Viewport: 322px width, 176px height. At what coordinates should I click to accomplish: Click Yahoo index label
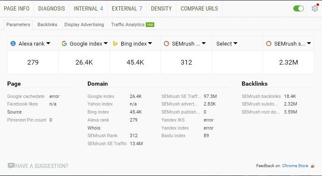(100, 104)
